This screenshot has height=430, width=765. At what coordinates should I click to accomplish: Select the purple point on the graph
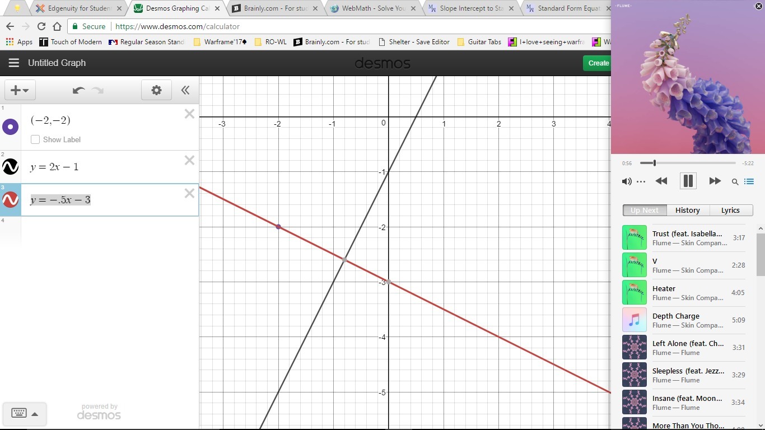click(x=278, y=227)
